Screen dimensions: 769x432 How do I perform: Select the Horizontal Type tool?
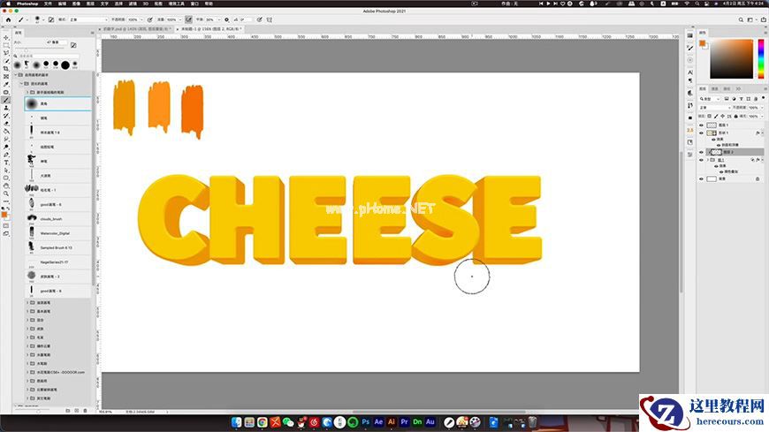6,163
